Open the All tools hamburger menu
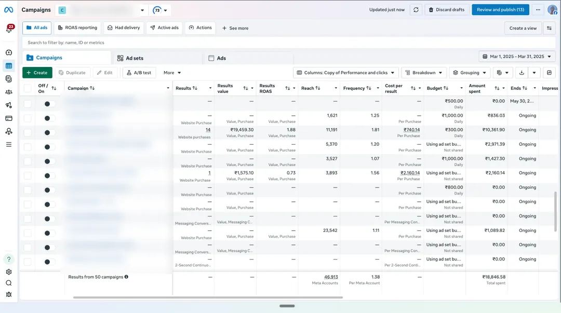 9,144
